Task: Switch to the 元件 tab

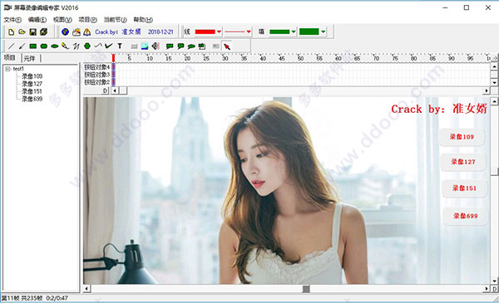Action: 30,58
